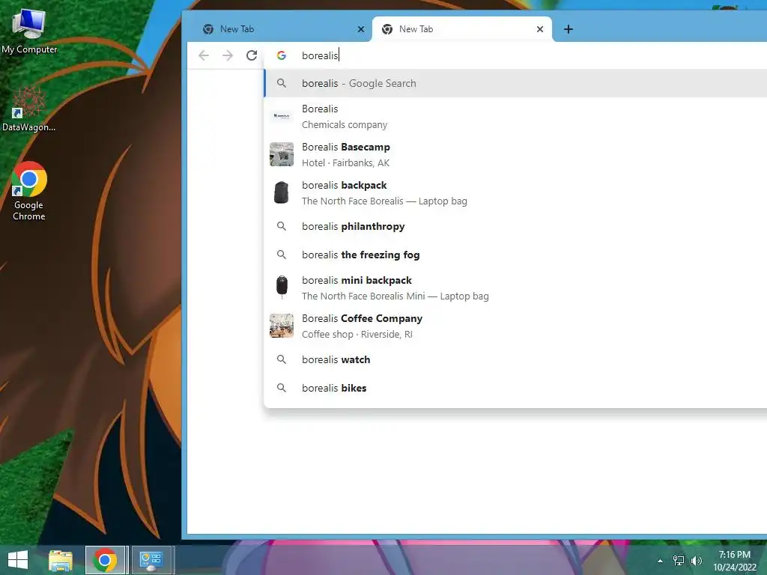Select the Google Chrome desktop shortcut
767x575 pixels.
pyautogui.click(x=29, y=192)
